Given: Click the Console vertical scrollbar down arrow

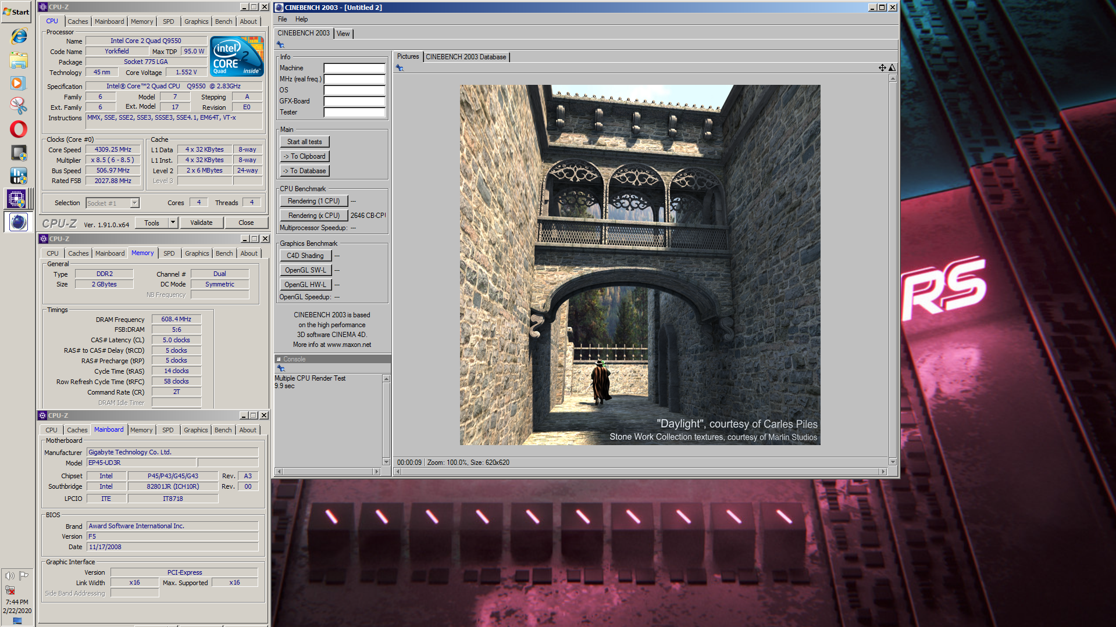Looking at the screenshot, I should 386,462.
